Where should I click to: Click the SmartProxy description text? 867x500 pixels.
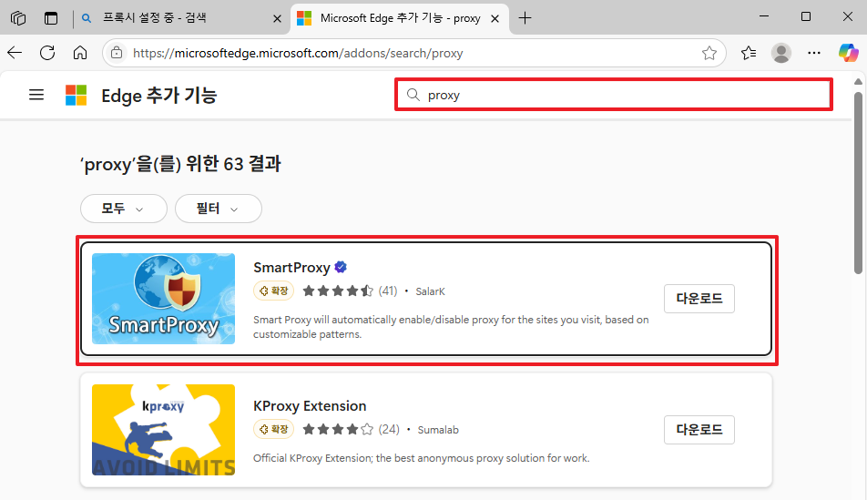pyautogui.click(x=451, y=327)
